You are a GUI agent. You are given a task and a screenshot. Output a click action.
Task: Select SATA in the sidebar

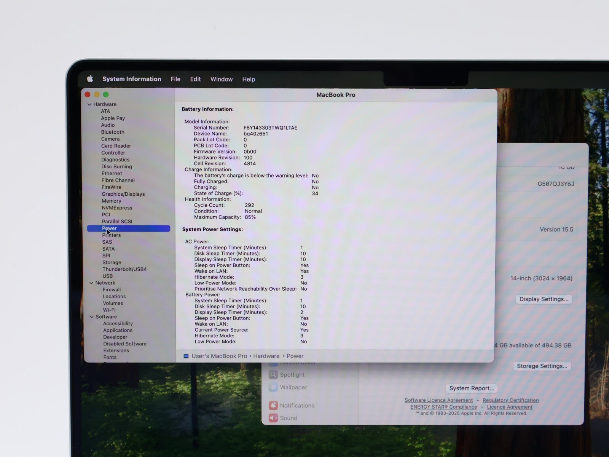[108, 249]
